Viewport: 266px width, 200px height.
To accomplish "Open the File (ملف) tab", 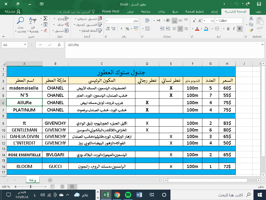I will 258,11.
